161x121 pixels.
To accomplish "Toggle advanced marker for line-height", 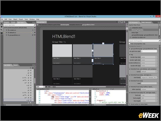I will pos(158,101).
